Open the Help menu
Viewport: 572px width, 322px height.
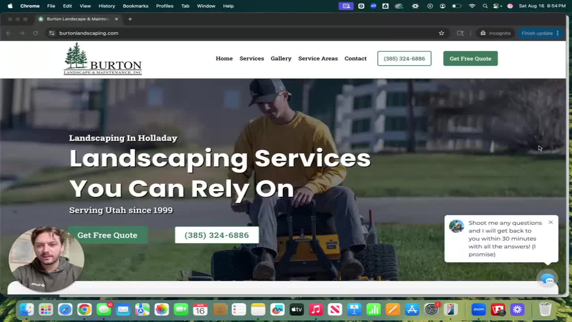pos(228,6)
